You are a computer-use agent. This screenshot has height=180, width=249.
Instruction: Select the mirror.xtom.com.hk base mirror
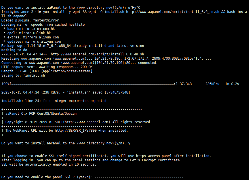pyautogui.click(x=35, y=29)
